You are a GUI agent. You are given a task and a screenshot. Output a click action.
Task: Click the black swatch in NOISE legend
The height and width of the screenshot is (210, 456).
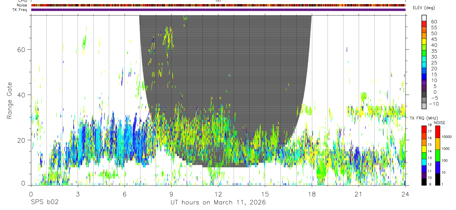pyautogui.click(x=437, y=179)
